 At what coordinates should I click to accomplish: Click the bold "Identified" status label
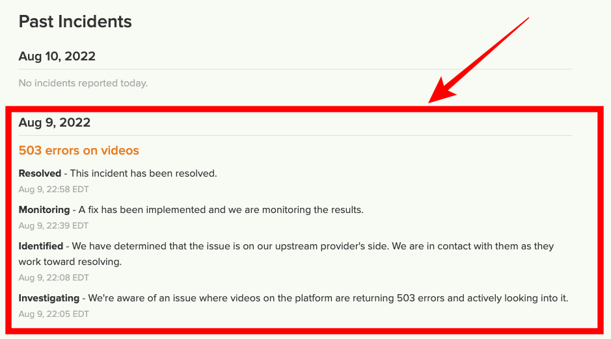40,246
